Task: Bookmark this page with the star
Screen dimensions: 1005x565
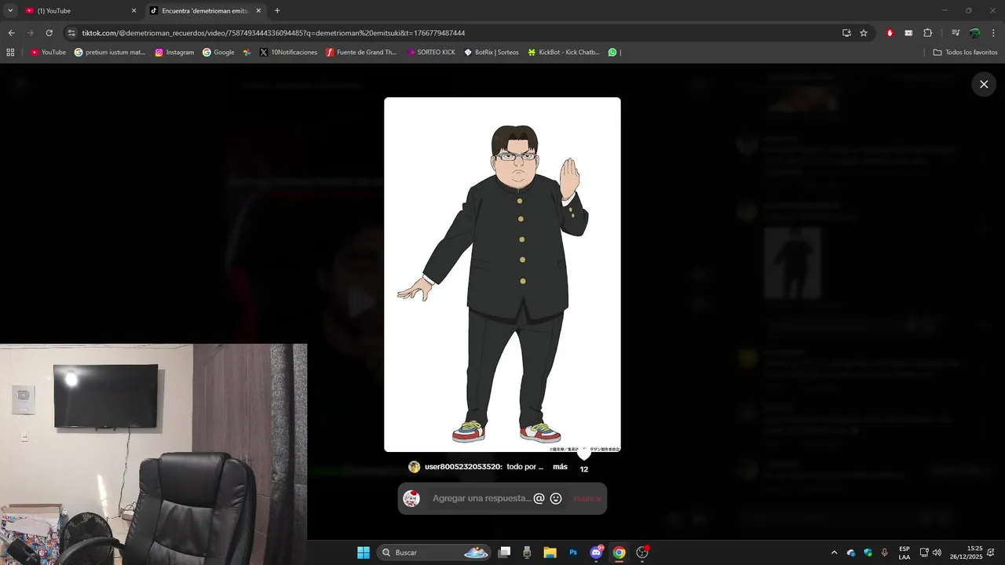Action: (864, 33)
